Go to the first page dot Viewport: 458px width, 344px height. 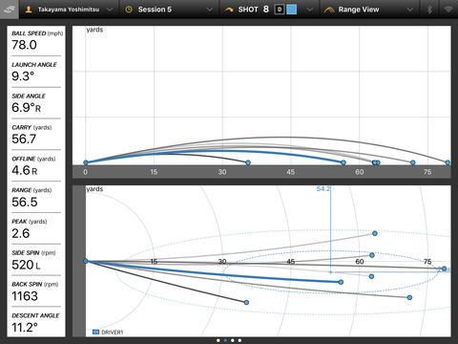pyautogui.click(x=218, y=340)
